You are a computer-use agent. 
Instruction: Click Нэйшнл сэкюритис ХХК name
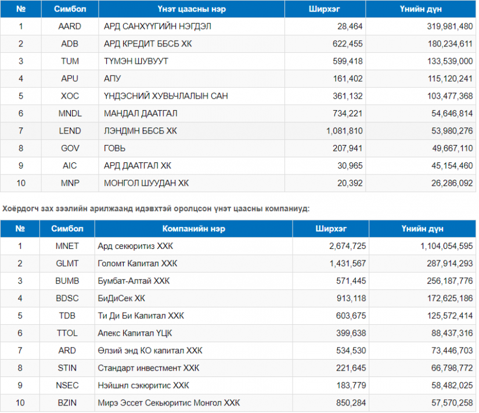click(x=143, y=385)
